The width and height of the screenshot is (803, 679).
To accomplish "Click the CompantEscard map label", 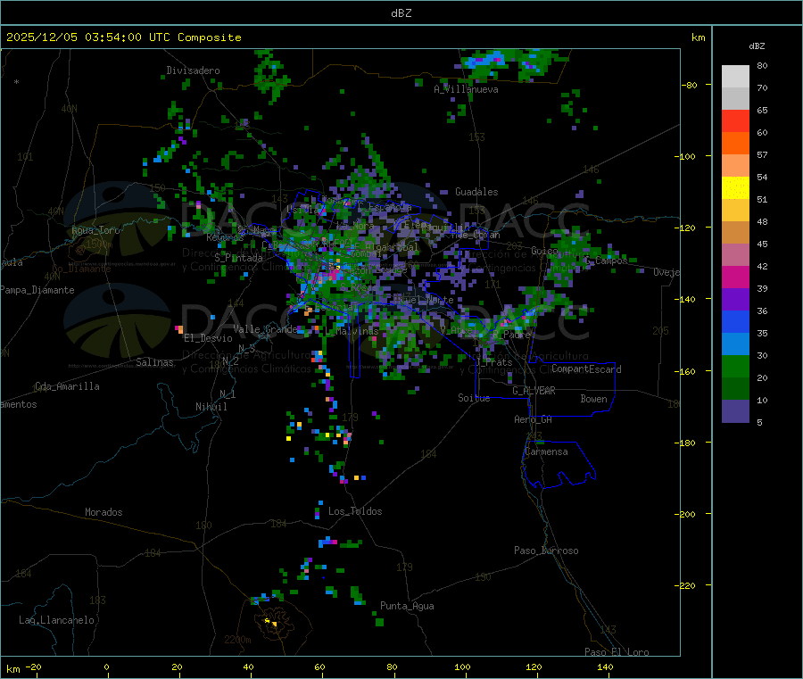I will pos(586,369).
